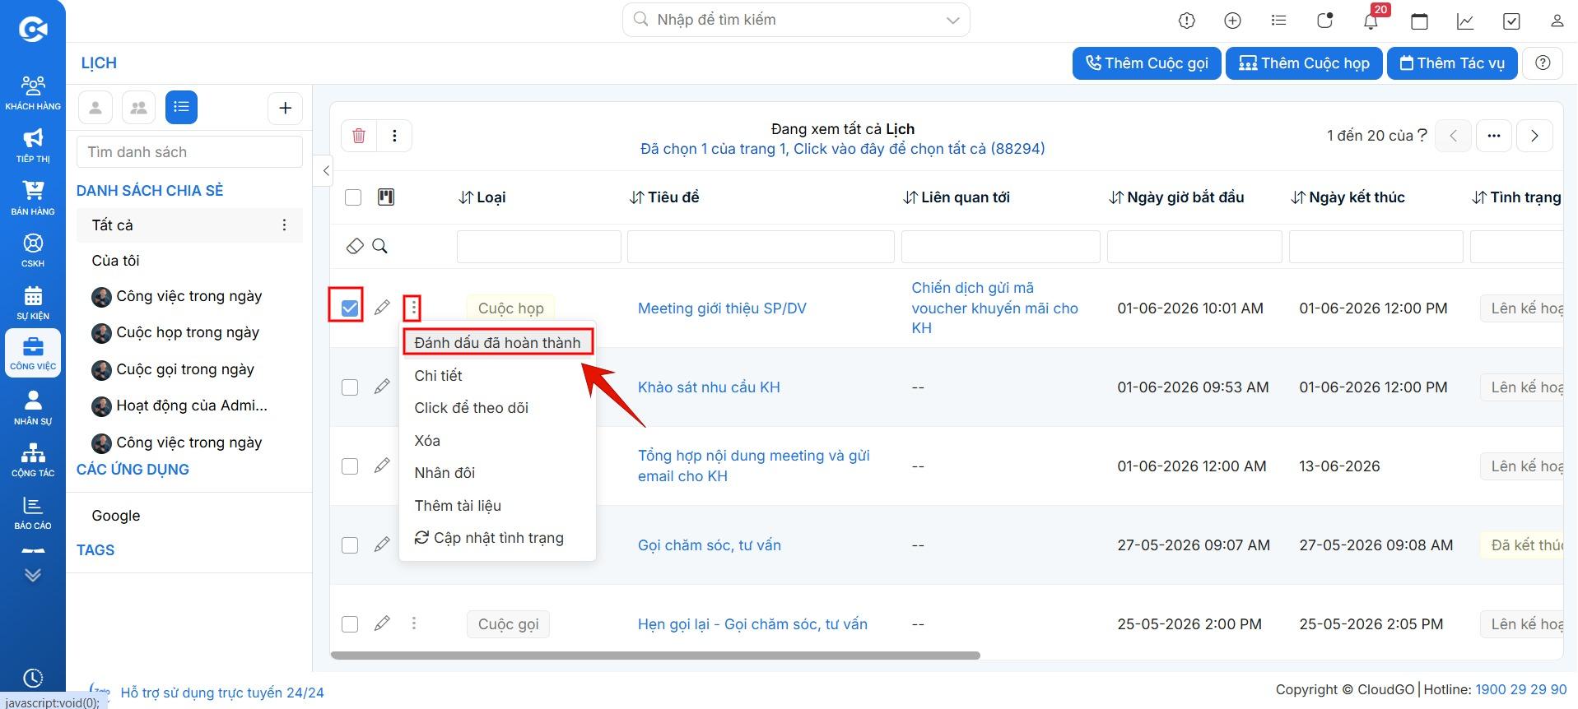Switch to group list view icon
1578x709 pixels.
(138, 108)
